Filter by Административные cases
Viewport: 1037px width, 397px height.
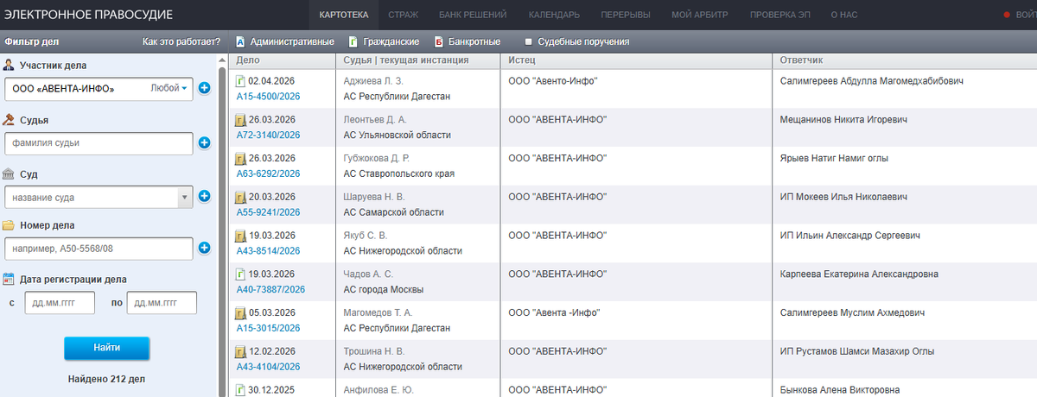pos(284,41)
